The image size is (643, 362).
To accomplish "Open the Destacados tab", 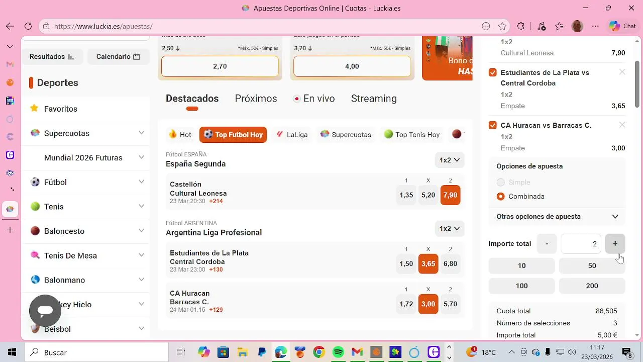I will click(x=192, y=99).
